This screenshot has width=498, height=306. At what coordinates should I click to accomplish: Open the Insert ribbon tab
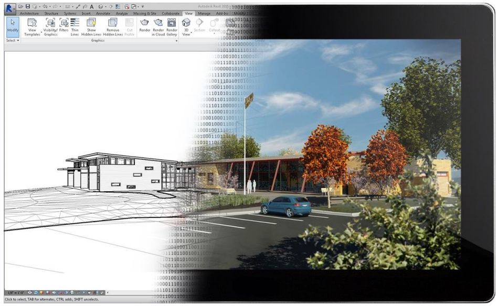click(x=86, y=14)
